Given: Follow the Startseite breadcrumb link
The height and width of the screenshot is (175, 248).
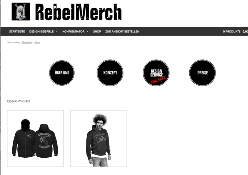Looking at the screenshot, I should point(26,43).
